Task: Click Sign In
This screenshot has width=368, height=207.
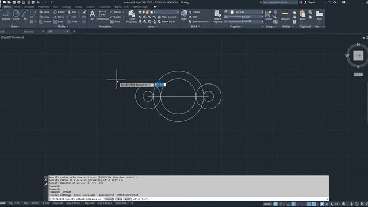Action: pos(310,2)
